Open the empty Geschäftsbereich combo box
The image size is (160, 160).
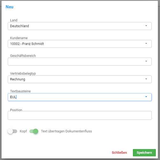(80, 61)
